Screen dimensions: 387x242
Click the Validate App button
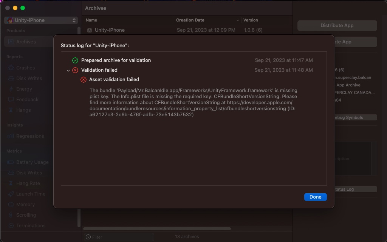click(x=355, y=42)
